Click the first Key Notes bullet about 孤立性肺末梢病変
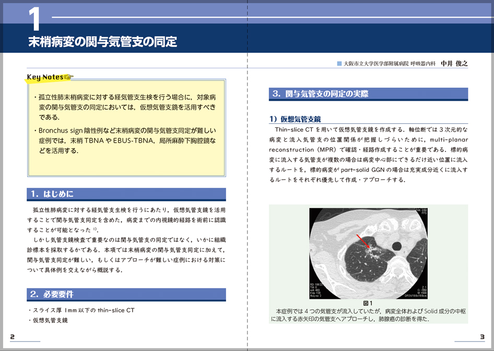This screenshot has width=494, height=351. 125,107
